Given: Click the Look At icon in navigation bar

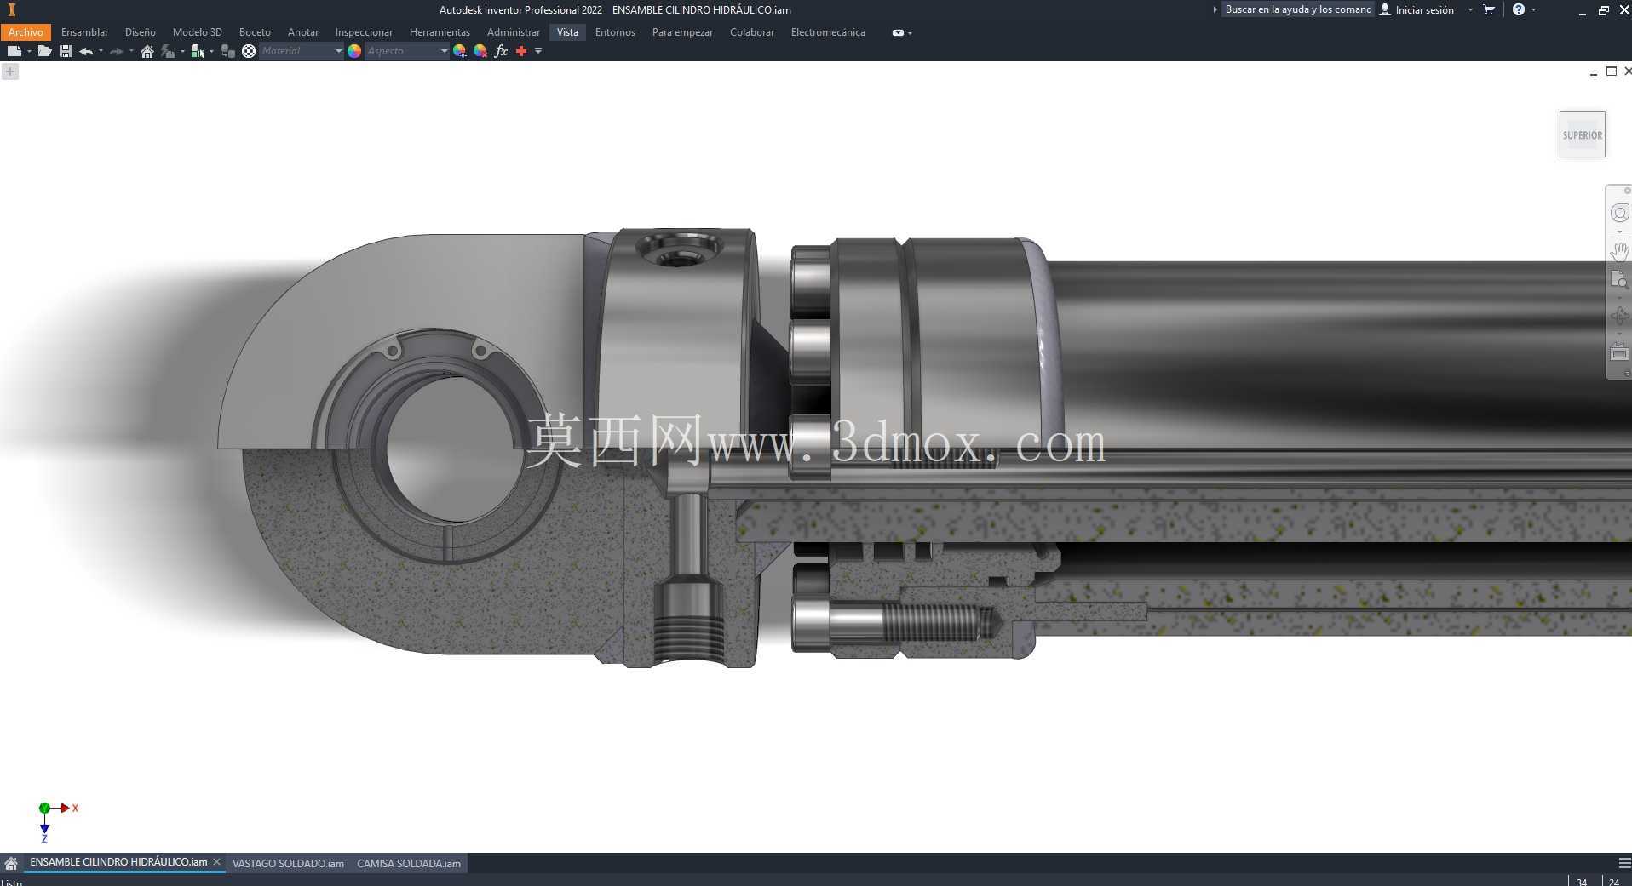Looking at the screenshot, I should point(1619,352).
